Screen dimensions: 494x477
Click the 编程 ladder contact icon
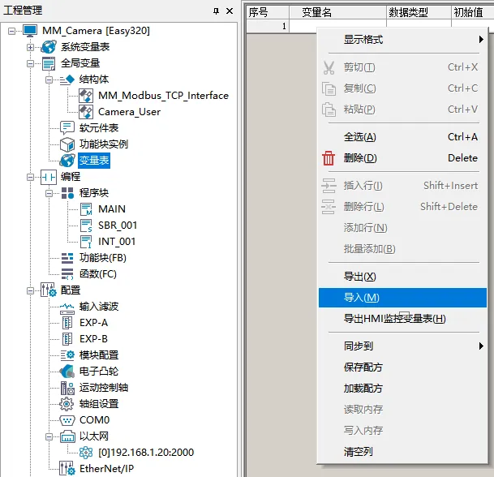pyautogui.click(x=49, y=177)
